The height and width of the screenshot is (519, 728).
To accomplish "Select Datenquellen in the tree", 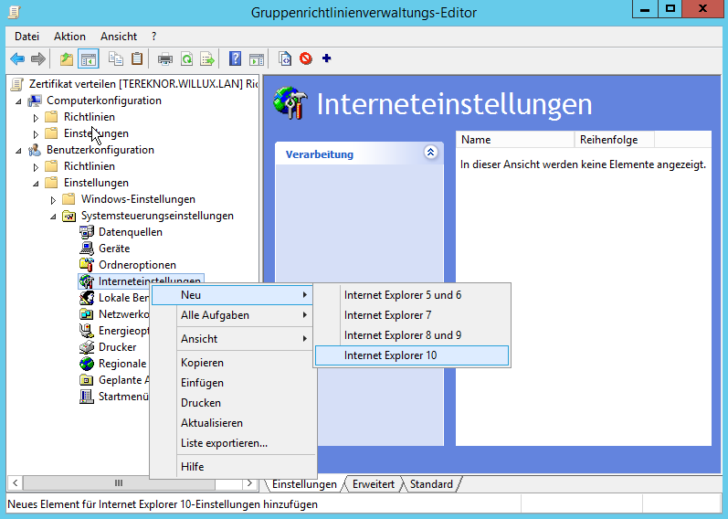I will (130, 232).
